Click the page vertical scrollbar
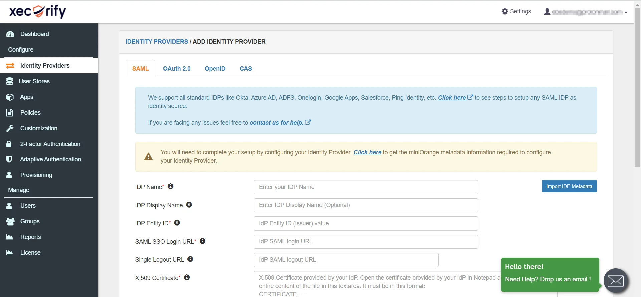 click(637, 87)
